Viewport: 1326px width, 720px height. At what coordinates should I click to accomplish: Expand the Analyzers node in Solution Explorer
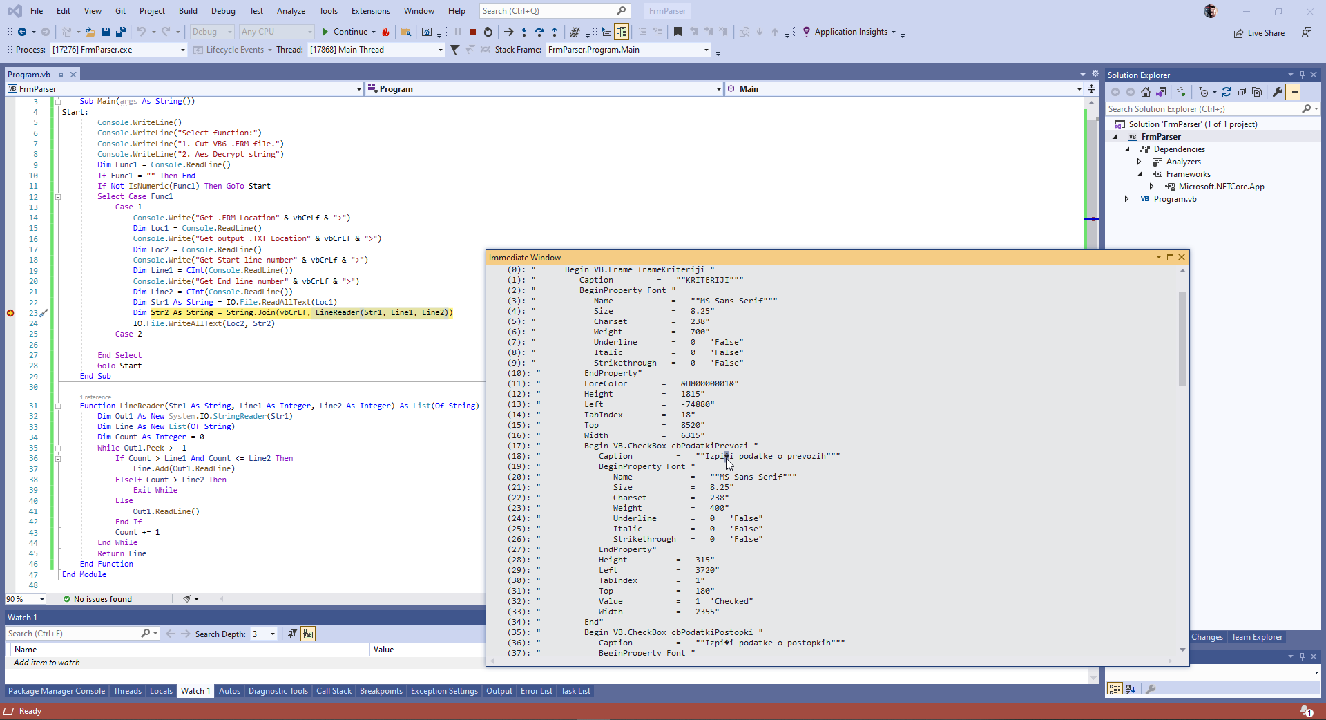[x=1140, y=162]
